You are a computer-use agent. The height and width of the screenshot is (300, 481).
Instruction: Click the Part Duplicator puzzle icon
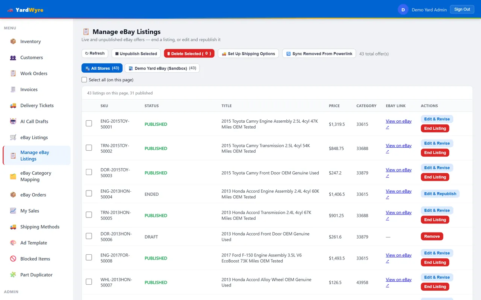point(13,275)
